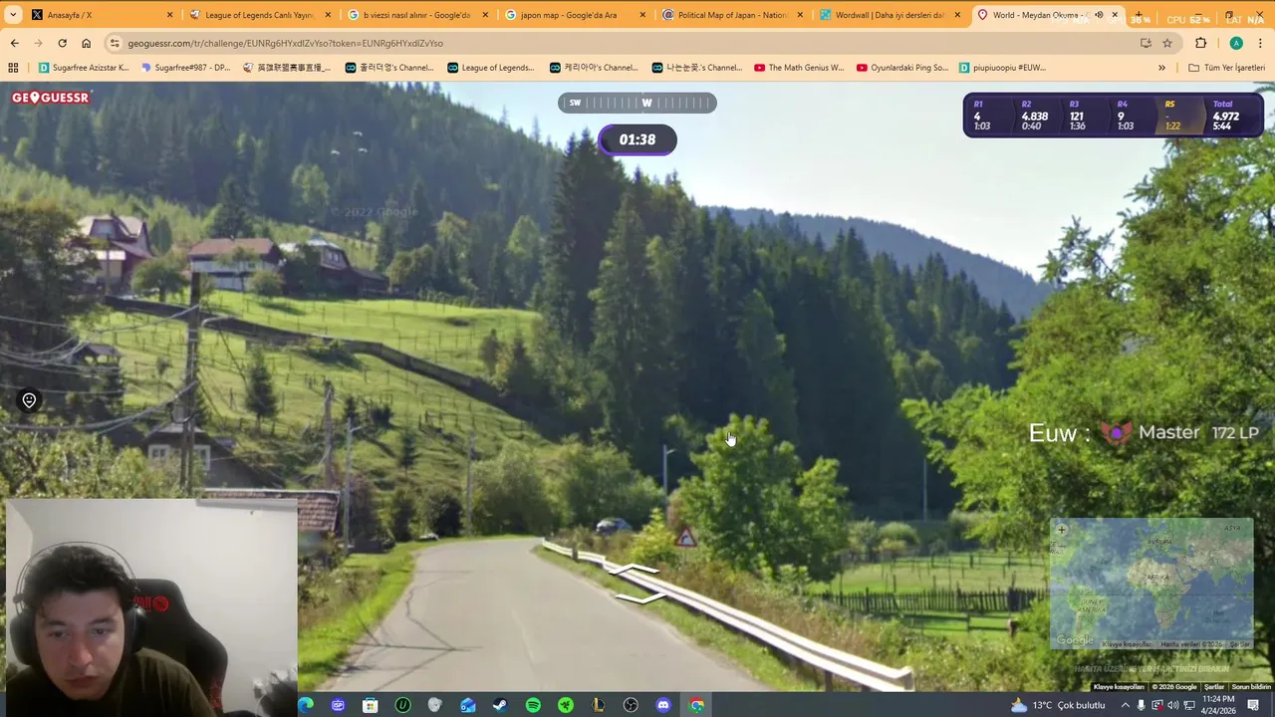The height and width of the screenshot is (717, 1275).
Task: Switch to 'b viezsi nasıl alınır' Google tab
Action: point(416,15)
